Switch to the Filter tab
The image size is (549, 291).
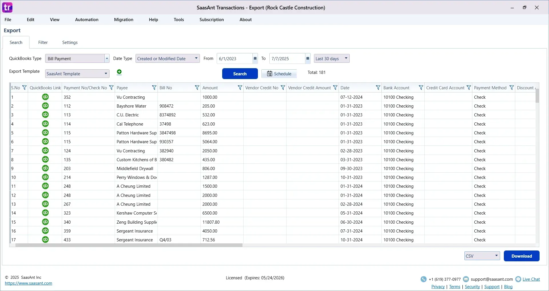tap(43, 43)
